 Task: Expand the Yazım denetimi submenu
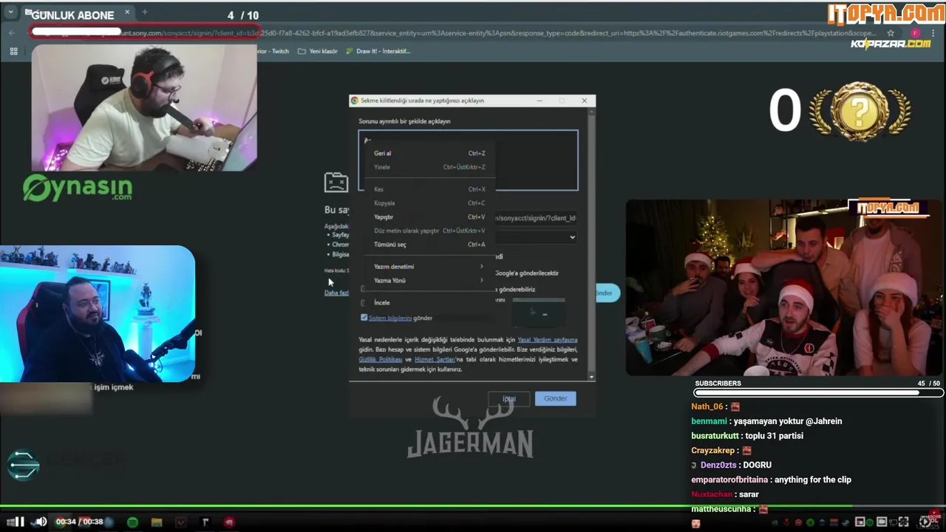[429, 267]
